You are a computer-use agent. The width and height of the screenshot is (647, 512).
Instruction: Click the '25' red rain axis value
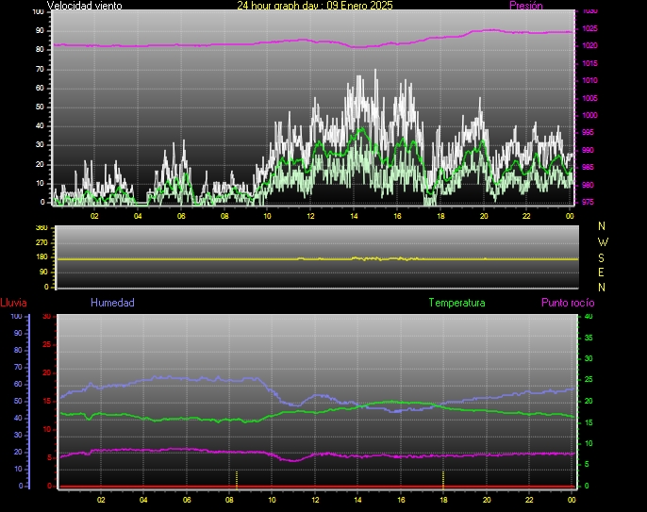point(47,344)
